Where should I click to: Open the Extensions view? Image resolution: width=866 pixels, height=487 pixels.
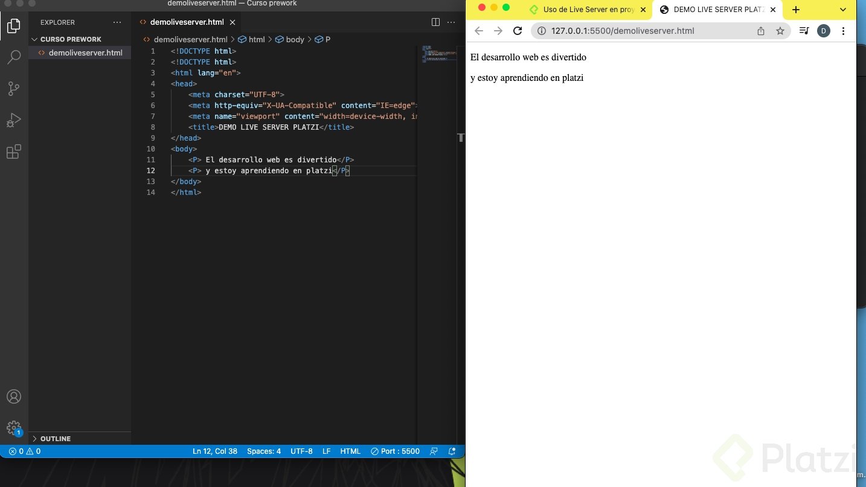click(x=13, y=151)
